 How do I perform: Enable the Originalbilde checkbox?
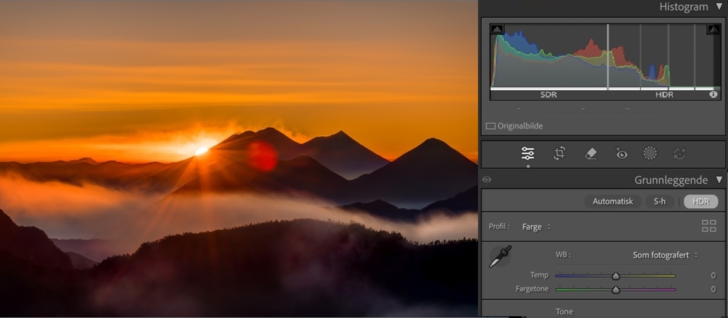pos(491,126)
